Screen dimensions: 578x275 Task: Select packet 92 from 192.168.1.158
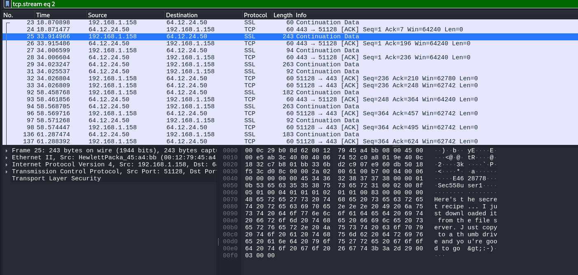pos(165,93)
